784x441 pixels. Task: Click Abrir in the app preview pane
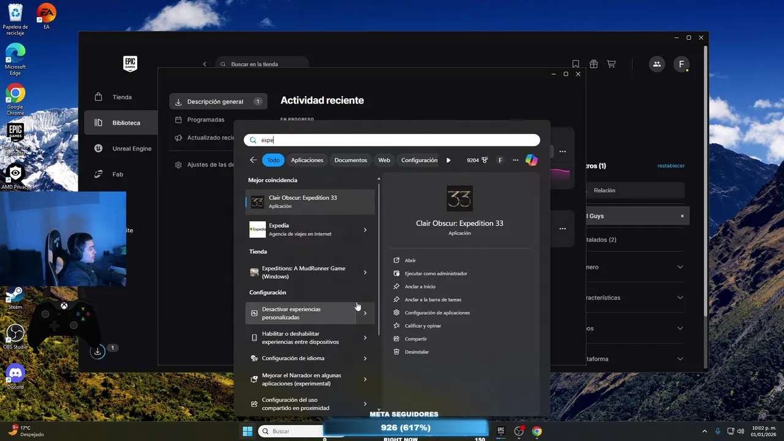coord(410,260)
